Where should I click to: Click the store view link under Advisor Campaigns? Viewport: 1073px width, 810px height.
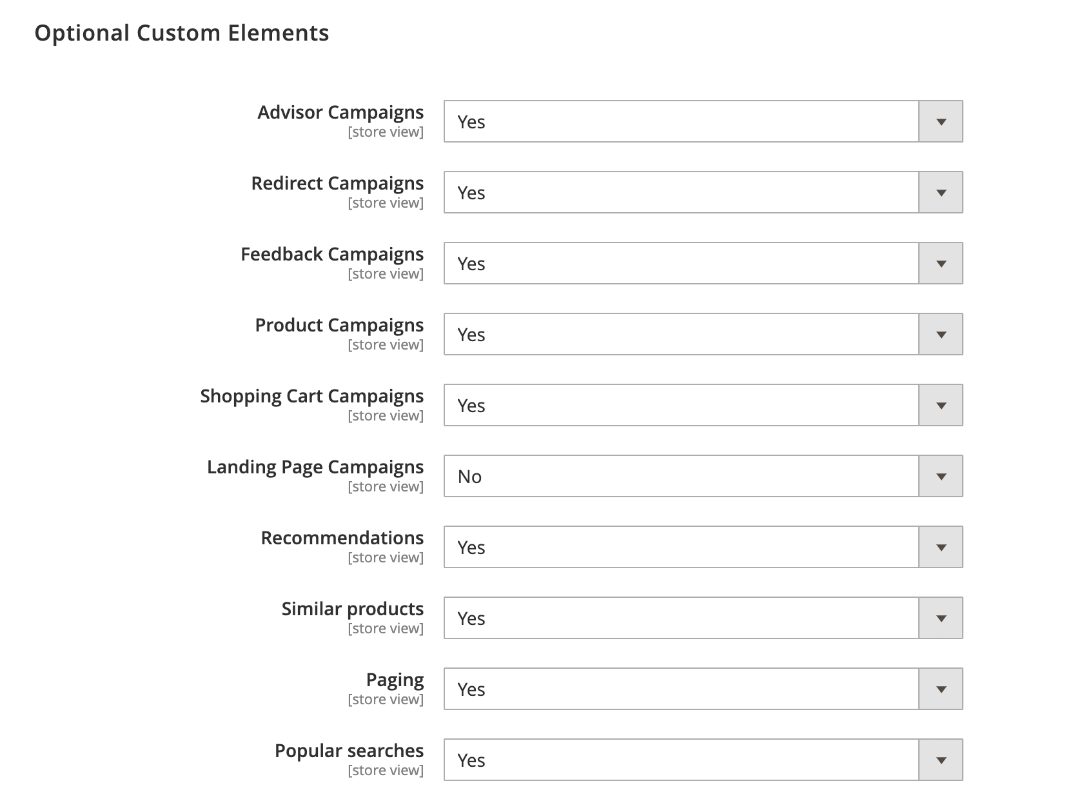(386, 132)
